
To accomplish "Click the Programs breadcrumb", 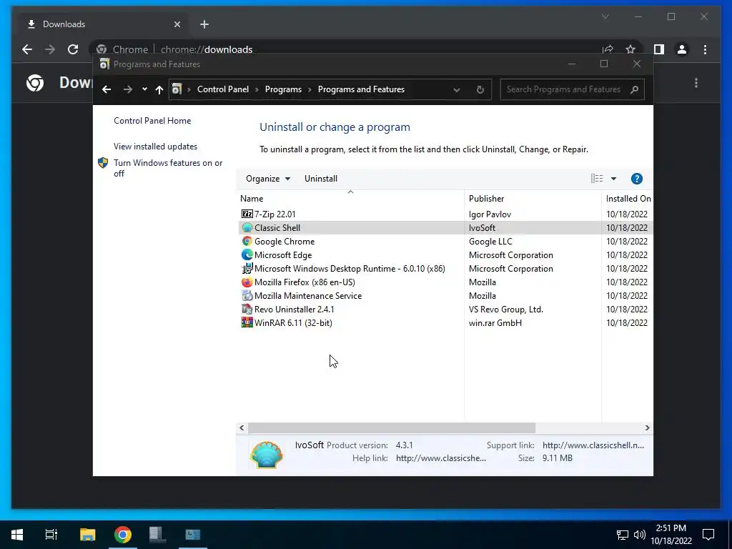I will click(x=283, y=89).
